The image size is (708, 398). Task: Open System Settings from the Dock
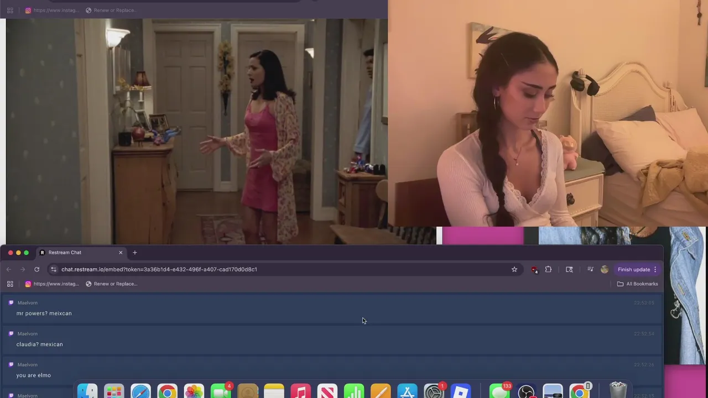click(x=434, y=391)
